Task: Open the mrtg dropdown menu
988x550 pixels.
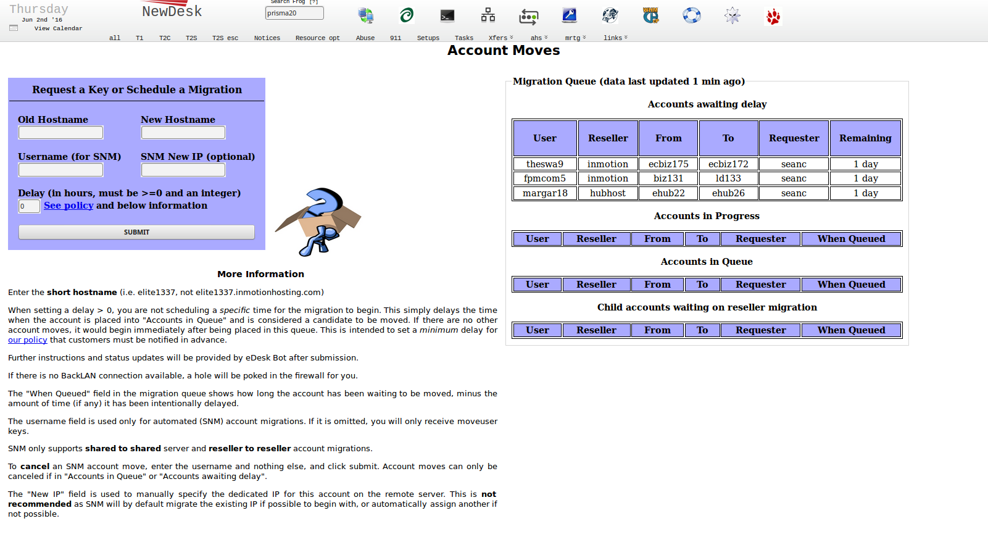Action: click(x=575, y=38)
